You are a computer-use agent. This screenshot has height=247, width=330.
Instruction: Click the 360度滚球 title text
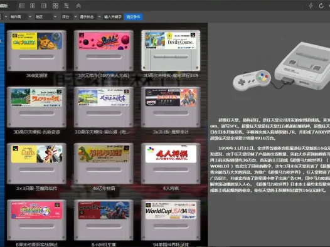[x=36, y=75]
